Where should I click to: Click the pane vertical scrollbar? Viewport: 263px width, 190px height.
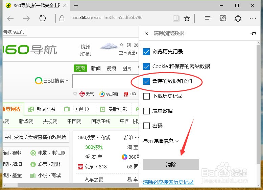pos(258,104)
